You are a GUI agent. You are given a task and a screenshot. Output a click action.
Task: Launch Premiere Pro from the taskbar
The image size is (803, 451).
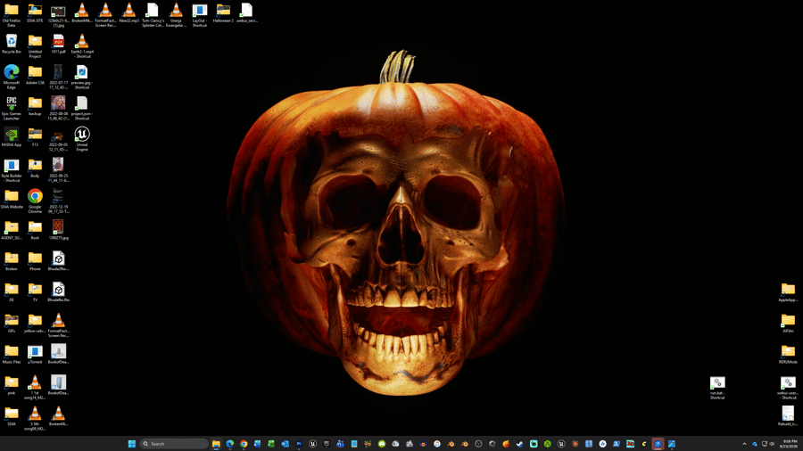pos(299,444)
